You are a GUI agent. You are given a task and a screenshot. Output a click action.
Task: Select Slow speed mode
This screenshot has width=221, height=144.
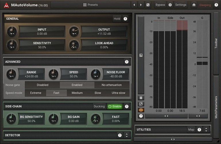click(98, 93)
